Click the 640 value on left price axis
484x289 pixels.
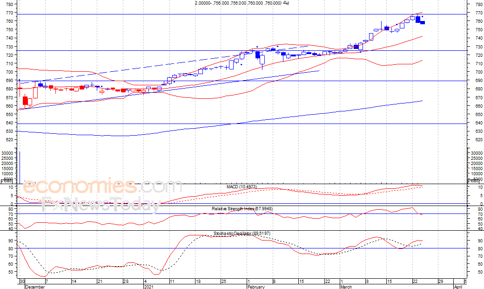(9, 123)
